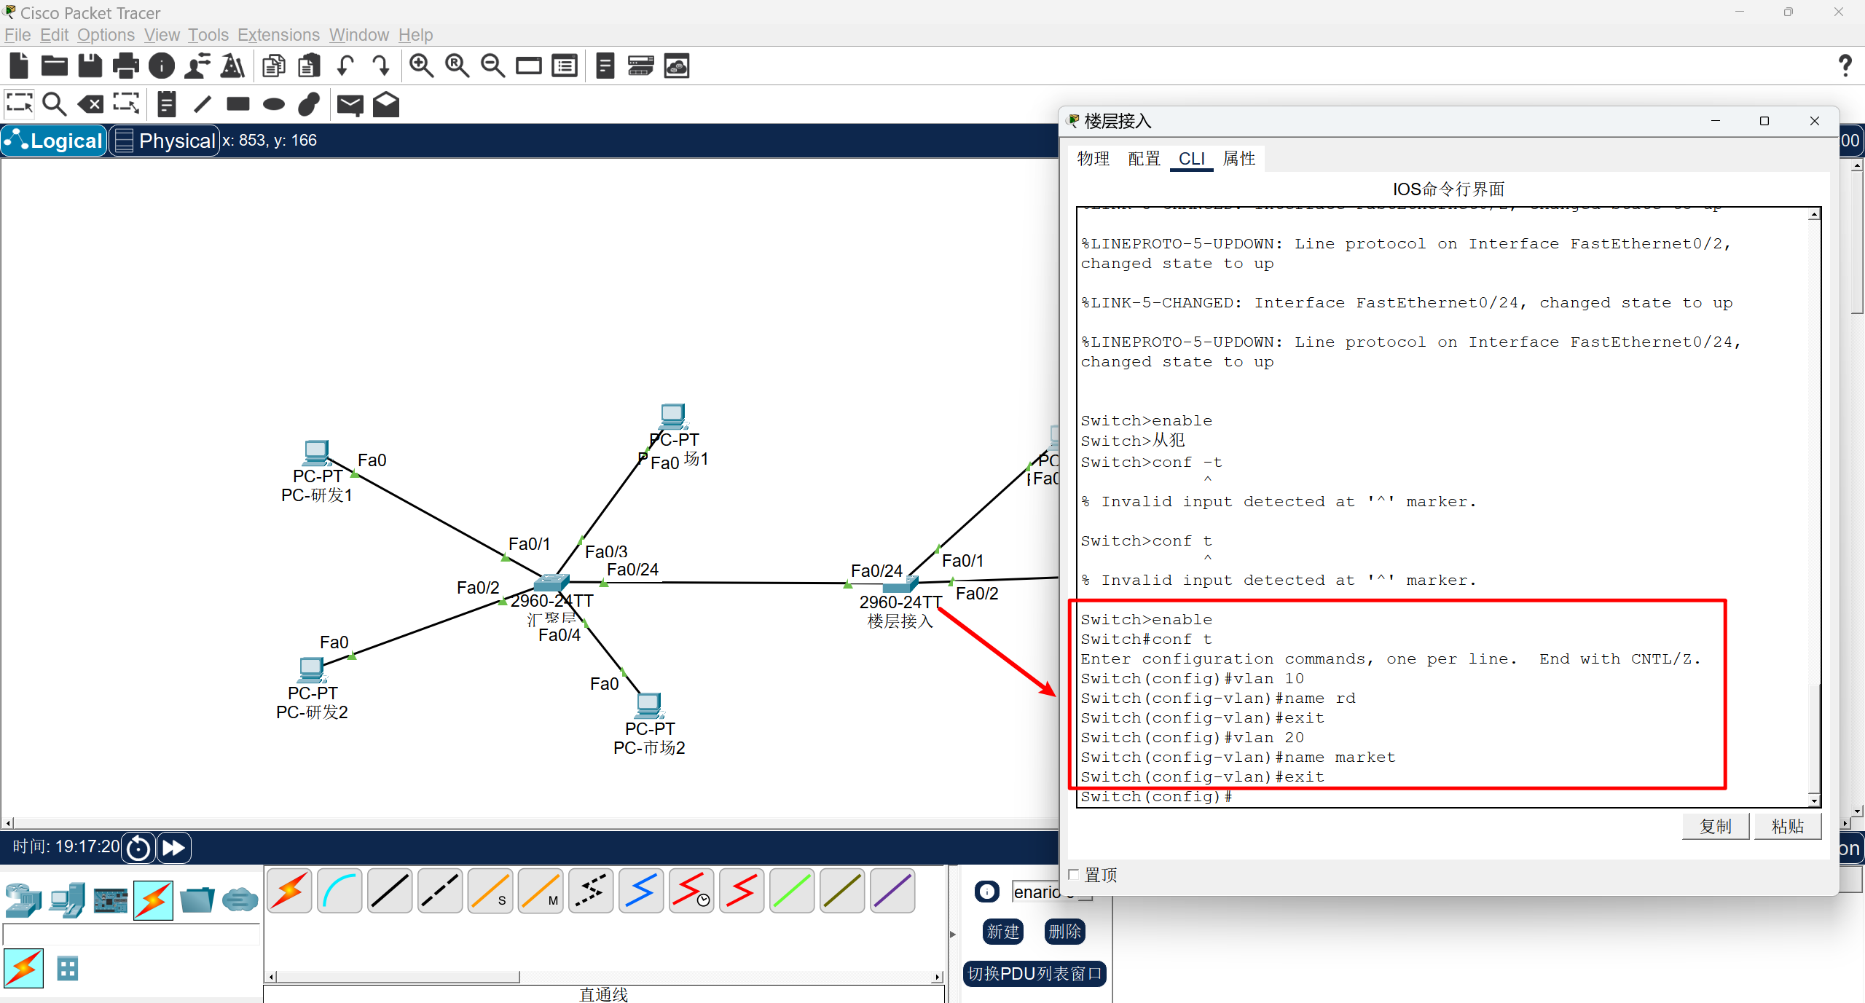Switch to the 配置 tab
This screenshot has width=1865, height=1003.
click(x=1144, y=159)
